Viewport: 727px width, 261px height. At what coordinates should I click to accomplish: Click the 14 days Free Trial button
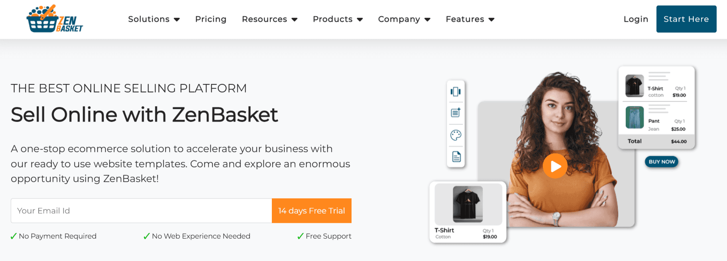pos(311,211)
